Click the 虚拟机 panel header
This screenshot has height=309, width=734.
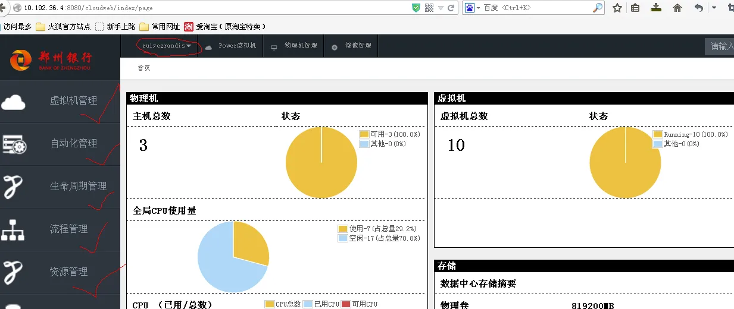584,99
